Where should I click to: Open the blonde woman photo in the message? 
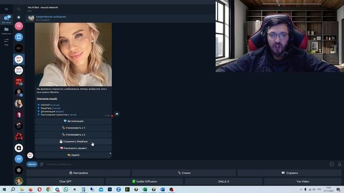pos(73,55)
